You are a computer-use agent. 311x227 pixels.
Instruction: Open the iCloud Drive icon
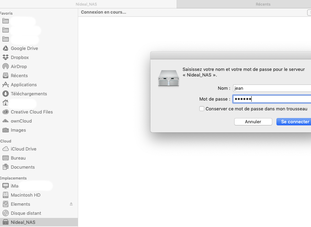[5, 149]
